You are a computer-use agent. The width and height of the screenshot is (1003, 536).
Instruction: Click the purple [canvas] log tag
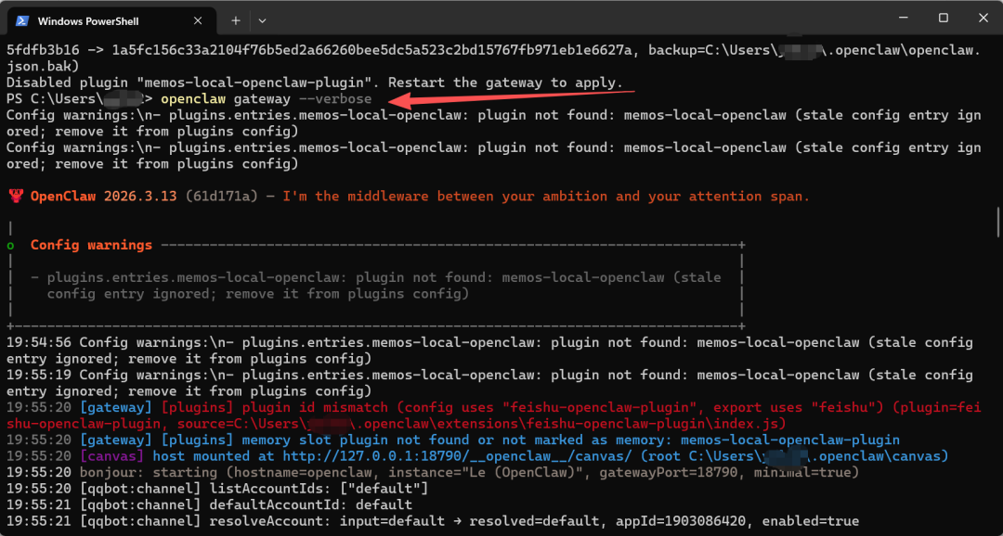[111, 456]
